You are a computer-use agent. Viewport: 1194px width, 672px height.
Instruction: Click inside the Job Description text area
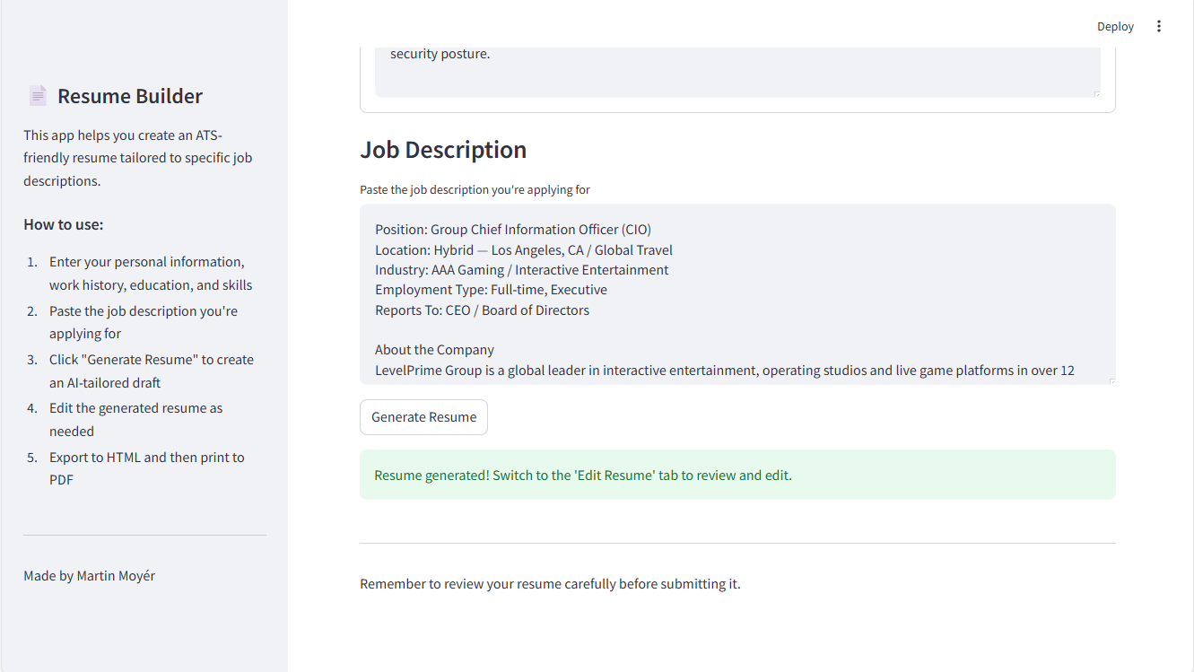[737, 294]
